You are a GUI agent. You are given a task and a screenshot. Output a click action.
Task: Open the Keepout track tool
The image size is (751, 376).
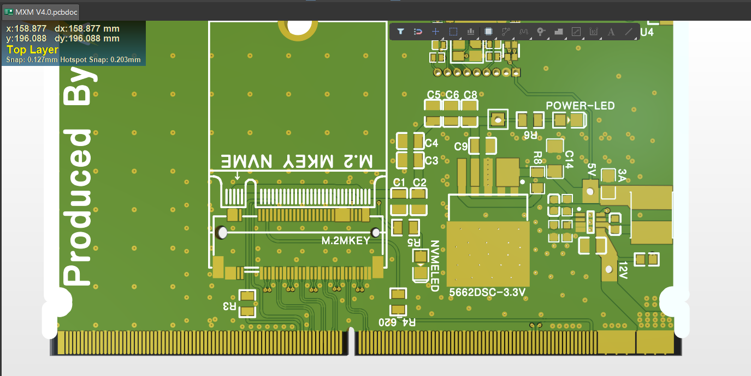coord(576,32)
